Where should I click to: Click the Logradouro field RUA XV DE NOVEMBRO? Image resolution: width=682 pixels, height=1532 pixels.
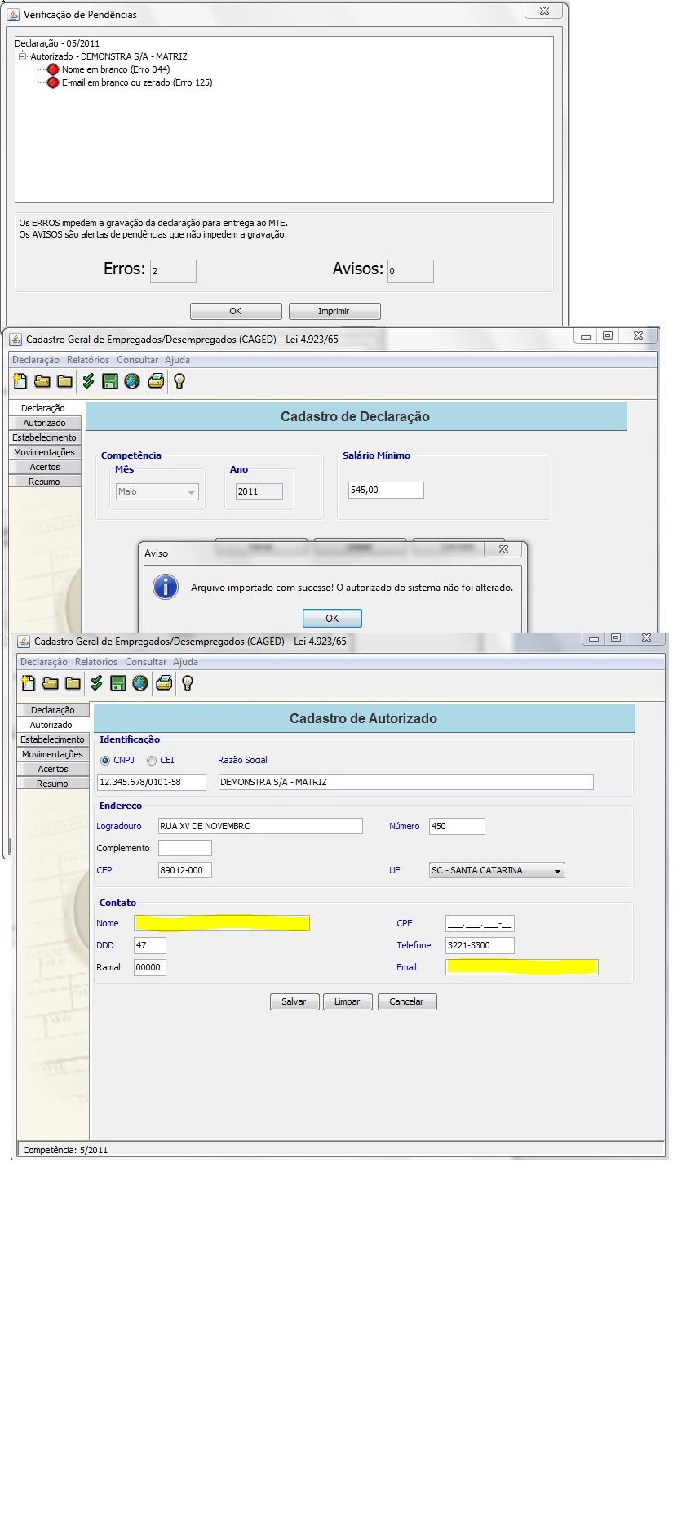tap(260, 826)
